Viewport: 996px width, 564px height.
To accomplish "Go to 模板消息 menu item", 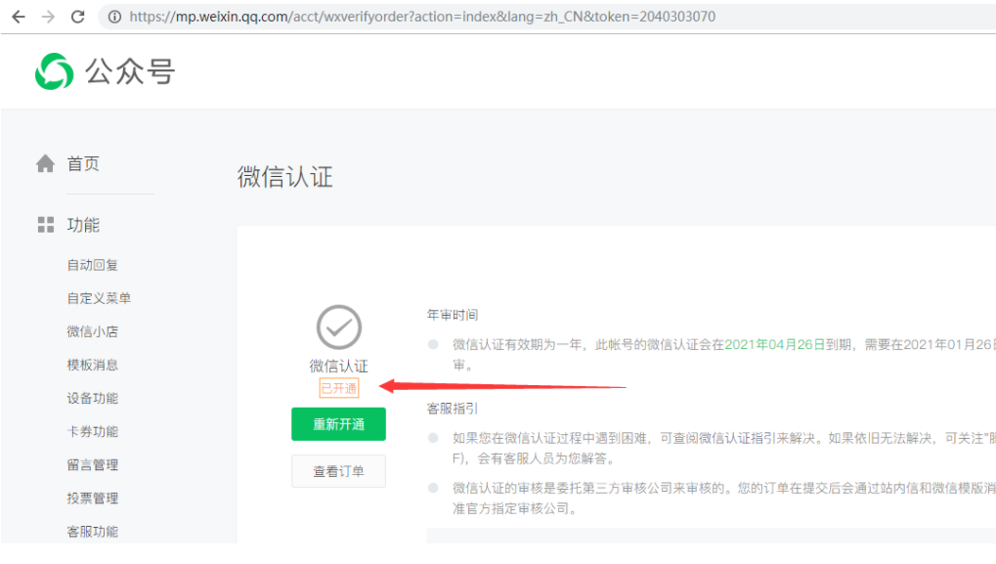I will [x=92, y=365].
